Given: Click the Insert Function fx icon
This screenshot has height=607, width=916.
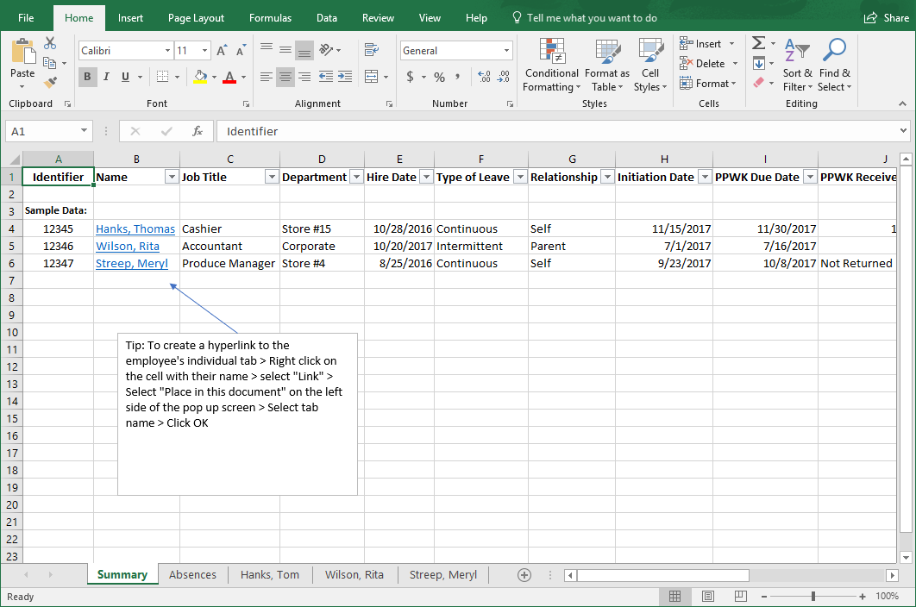Looking at the screenshot, I should [x=198, y=131].
